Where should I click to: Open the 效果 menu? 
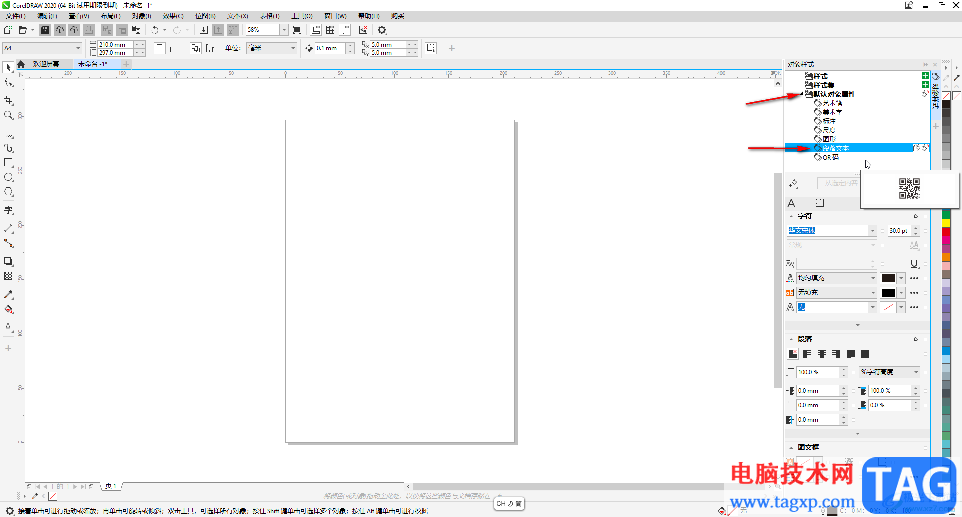pyautogui.click(x=173, y=16)
